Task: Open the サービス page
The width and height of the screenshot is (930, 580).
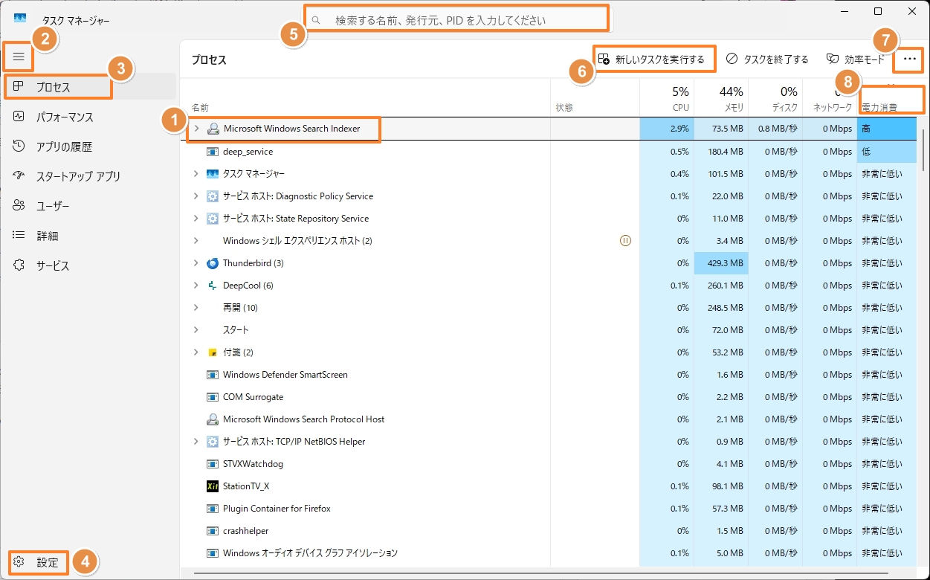Action: [89, 265]
